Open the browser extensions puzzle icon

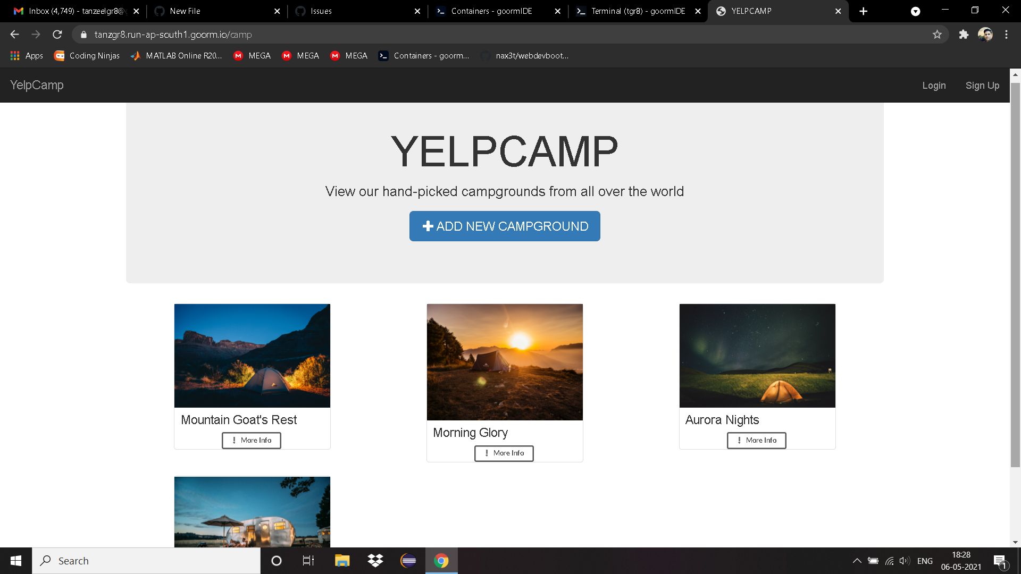coord(964,34)
